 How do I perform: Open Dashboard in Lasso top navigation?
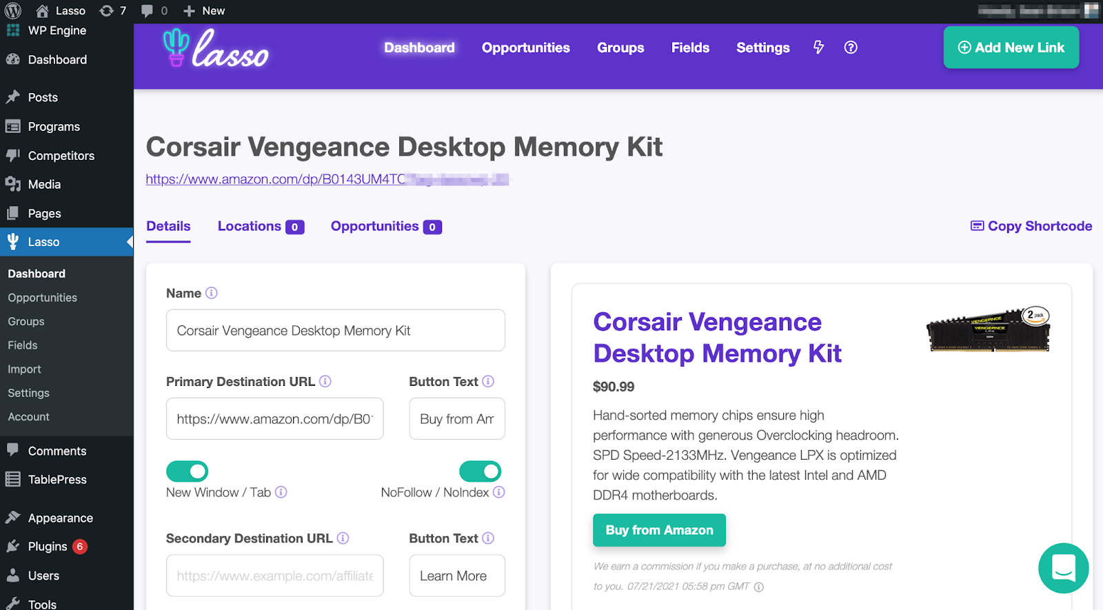[x=419, y=48]
